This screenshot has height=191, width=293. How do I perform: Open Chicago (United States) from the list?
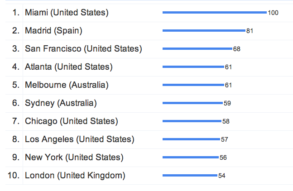point(71,121)
